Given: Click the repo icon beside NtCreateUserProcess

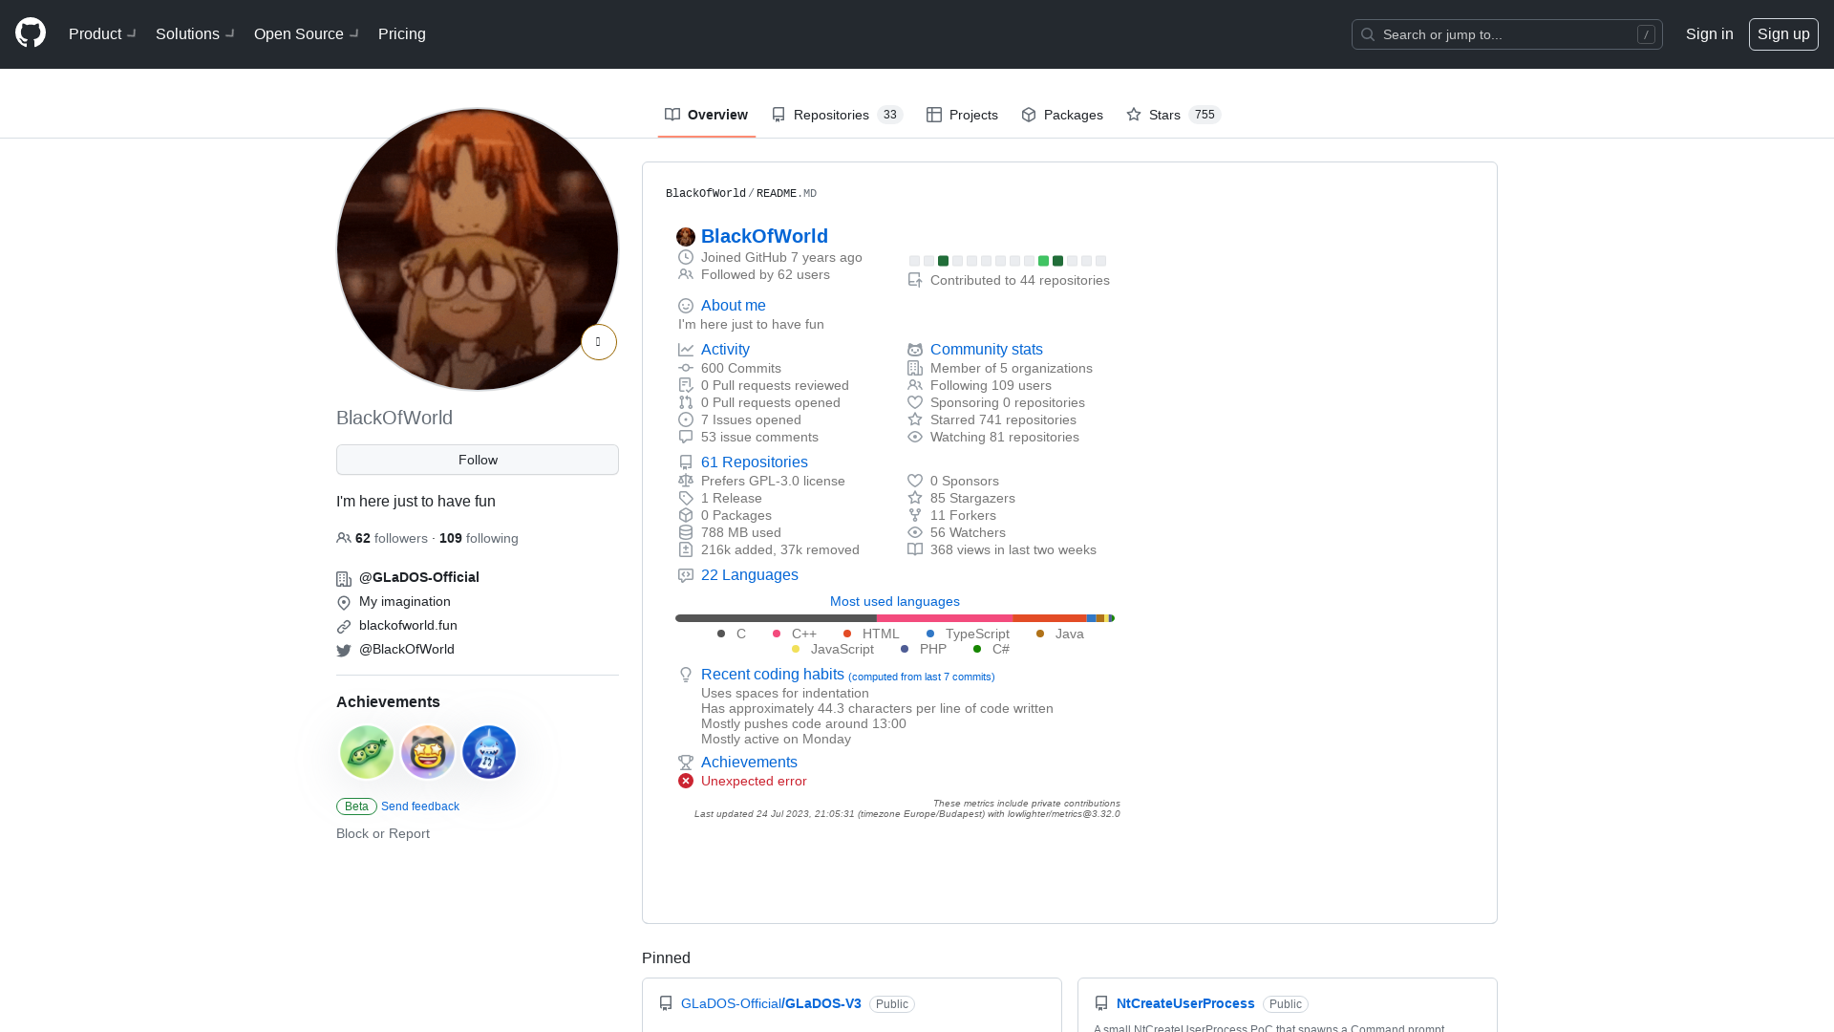Looking at the screenshot, I should coord(1101,1003).
